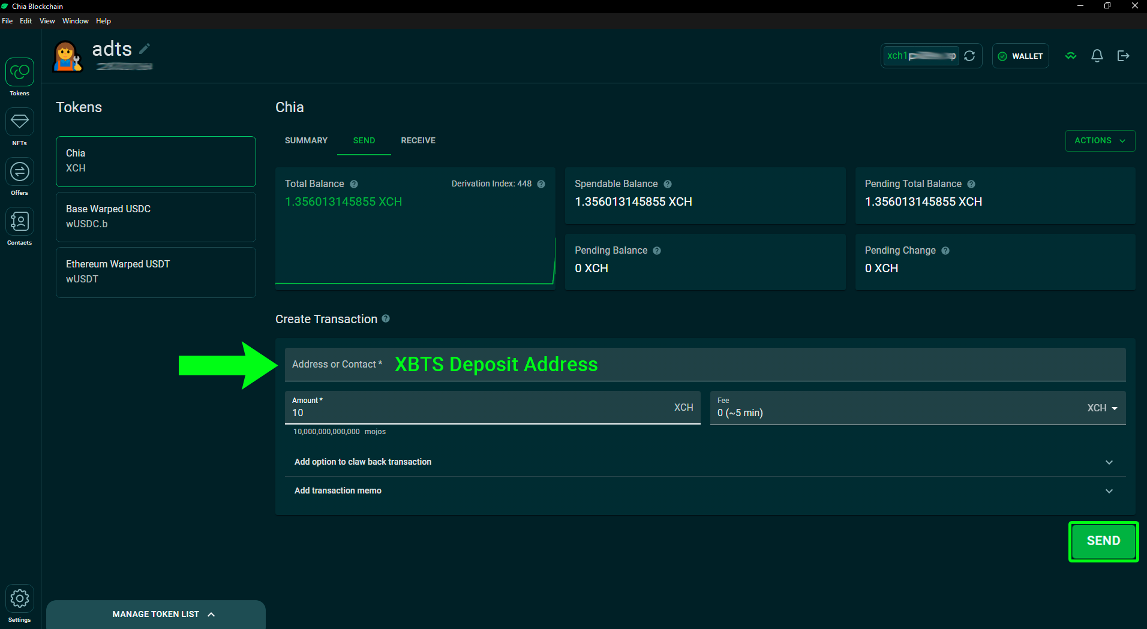The height and width of the screenshot is (629, 1147).
Task: Click the 10,000,000,000,000 mojos text
Action: coord(340,432)
